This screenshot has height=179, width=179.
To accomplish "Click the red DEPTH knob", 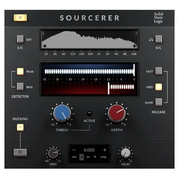I will 117,113.
